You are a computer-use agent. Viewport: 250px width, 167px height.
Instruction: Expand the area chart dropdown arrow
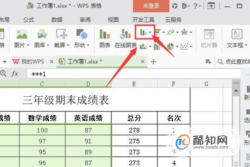[x=150, y=46]
